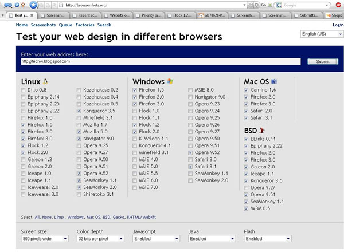The image size is (344, 252).
Task: Open the Color depth dropdown
Action: point(100,239)
